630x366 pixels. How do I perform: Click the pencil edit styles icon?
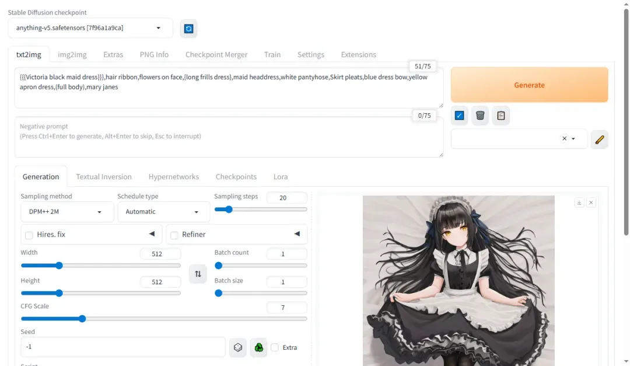coord(599,139)
